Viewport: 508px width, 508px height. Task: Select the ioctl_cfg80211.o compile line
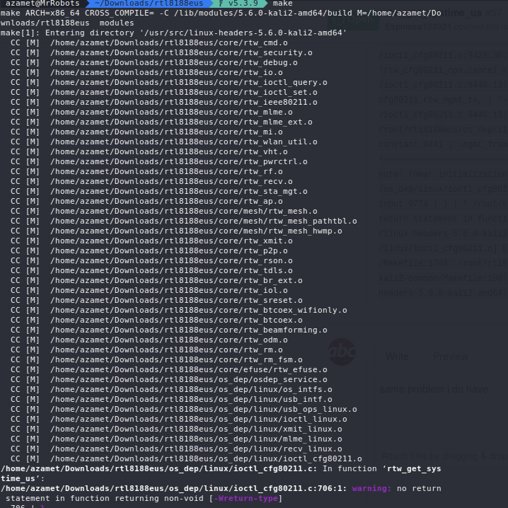[x=186, y=459]
